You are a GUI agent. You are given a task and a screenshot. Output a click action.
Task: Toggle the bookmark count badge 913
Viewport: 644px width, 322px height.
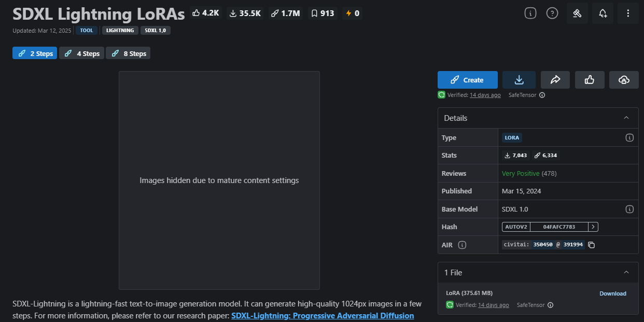322,13
